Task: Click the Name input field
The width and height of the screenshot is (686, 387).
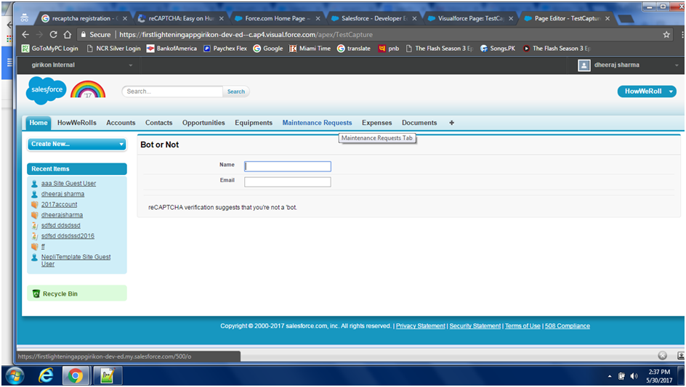Action: [x=287, y=166]
